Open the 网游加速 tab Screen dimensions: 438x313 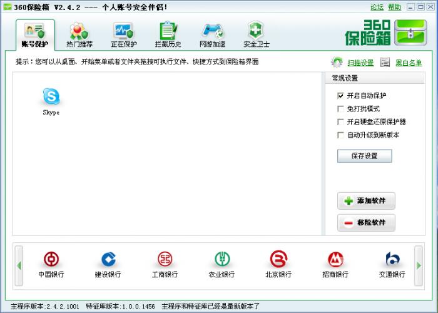(x=212, y=35)
